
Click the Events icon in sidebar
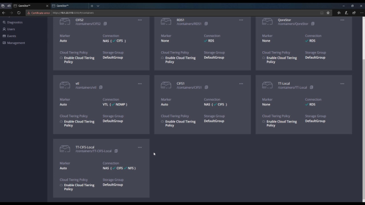(x=4, y=36)
